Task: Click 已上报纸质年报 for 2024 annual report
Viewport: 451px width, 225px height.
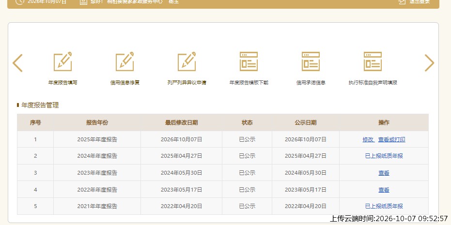Action: click(384, 156)
